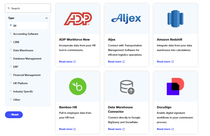Click the Aljex logo image
210x136 pixels.
126,19
